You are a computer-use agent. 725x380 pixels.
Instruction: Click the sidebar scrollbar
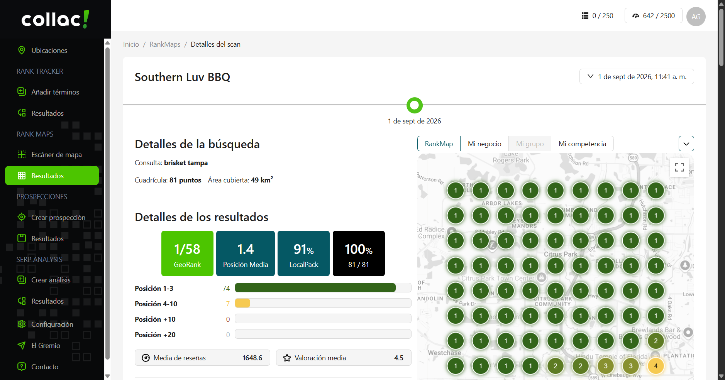108,203
